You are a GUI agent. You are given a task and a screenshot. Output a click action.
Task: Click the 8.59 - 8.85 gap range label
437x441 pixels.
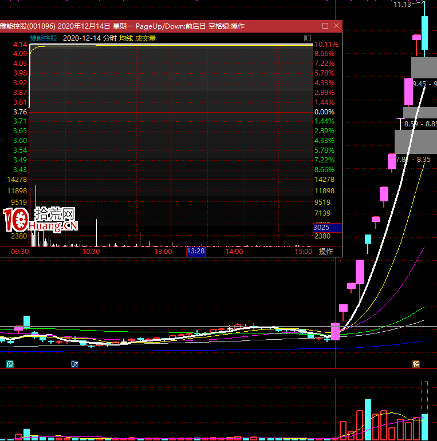[x=420, y=124]
